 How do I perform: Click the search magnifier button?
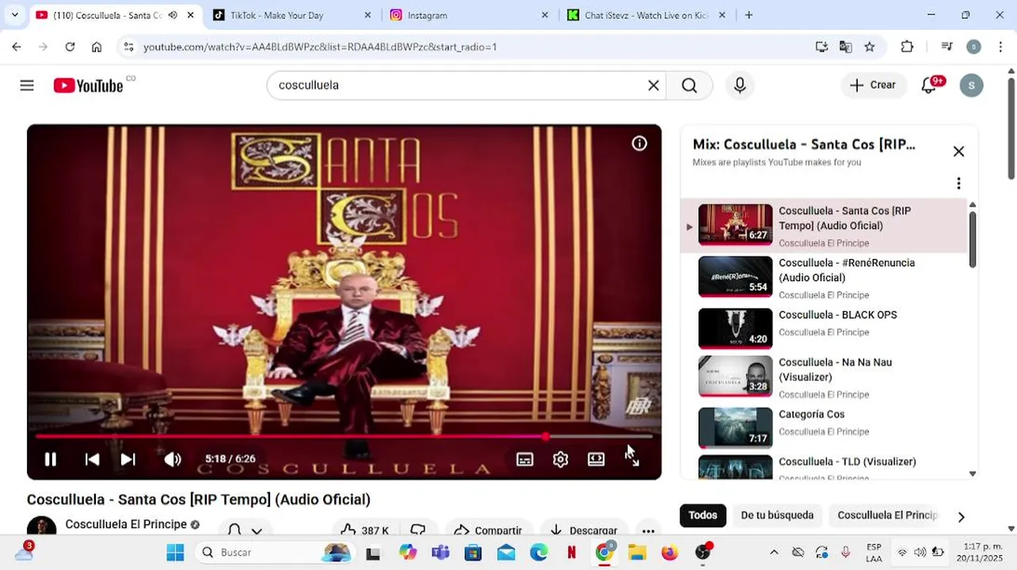[689, 85]
